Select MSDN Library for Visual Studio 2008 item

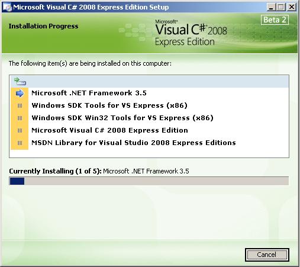pyautogui.click(x=134, y=143)
